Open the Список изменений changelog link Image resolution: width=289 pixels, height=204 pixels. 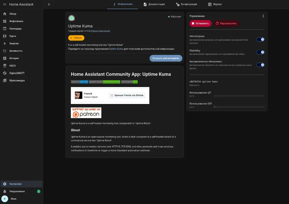point(100,31)
